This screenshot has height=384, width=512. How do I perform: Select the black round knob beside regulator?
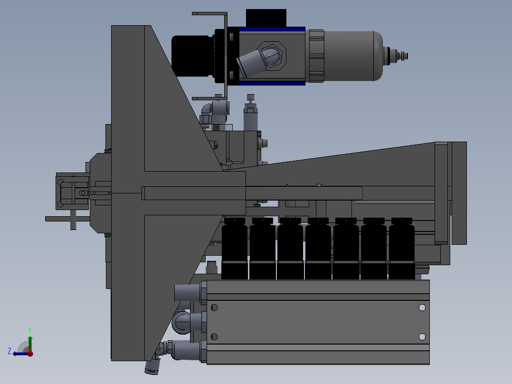193,56
